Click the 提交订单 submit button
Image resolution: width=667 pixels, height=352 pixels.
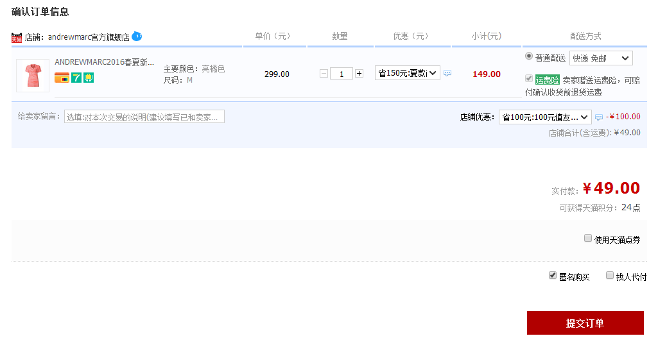[x=585, y=323]
